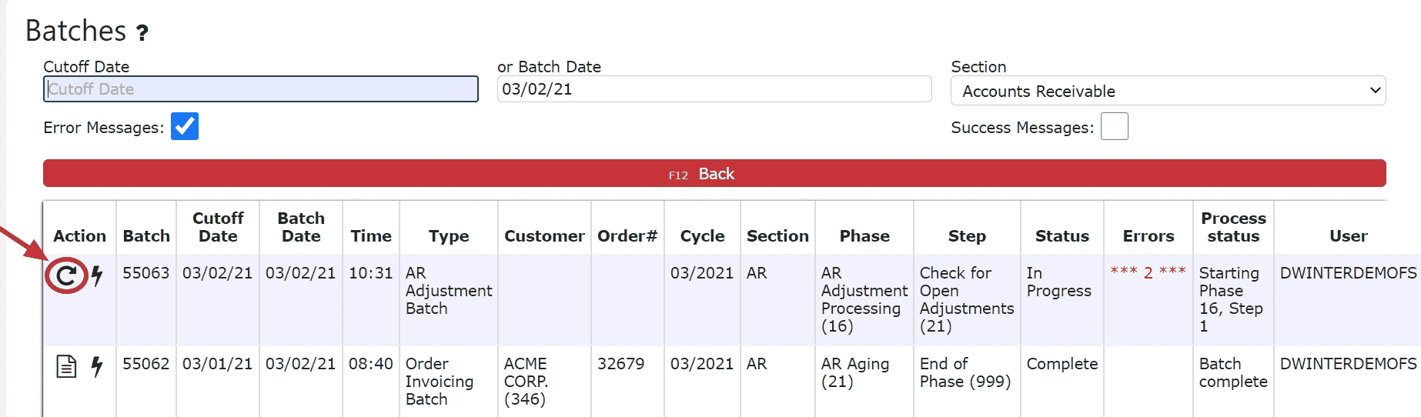This screenshot has height=417, width=1421.
Task: Uncheck the Error Messages checkbox
Action: (x=185, y=126)
